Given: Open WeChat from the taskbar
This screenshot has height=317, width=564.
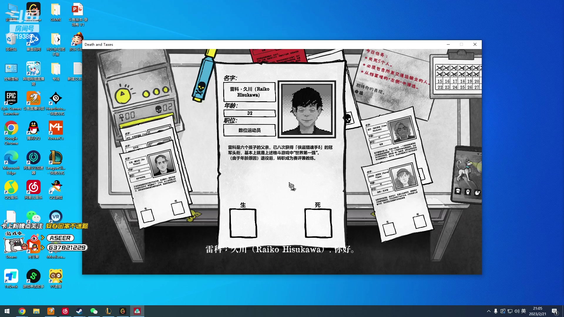Looking at the screenshot, I should tap(94, 311).
